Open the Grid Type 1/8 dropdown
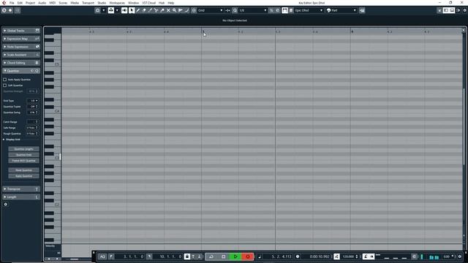The width and height of the screenshot is (468, 263). click(32, 101)
